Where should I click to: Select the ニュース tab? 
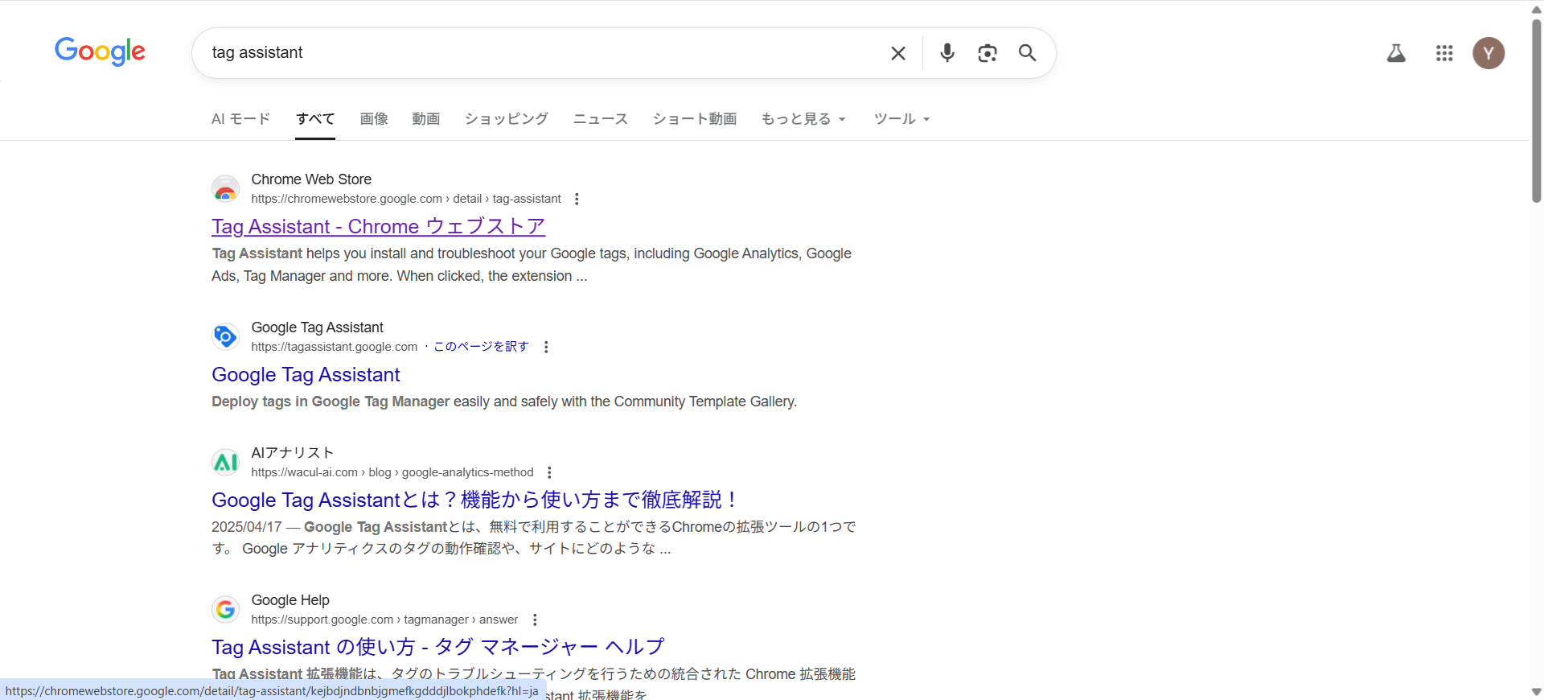coord(600,119)
